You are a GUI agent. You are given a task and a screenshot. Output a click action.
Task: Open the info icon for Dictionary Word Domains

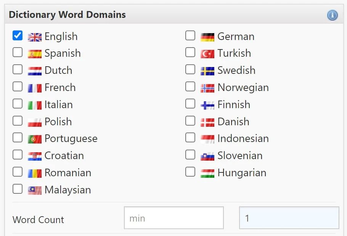click(x=332, y=15)
